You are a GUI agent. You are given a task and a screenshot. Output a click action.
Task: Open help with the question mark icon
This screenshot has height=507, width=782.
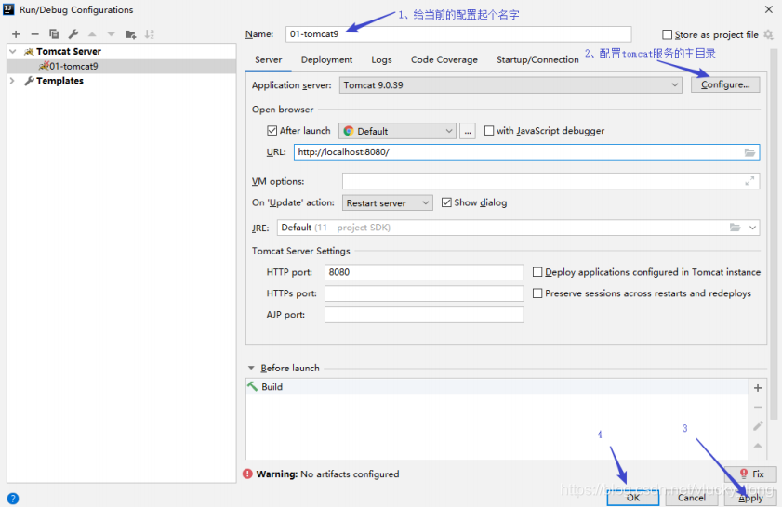[x=13, y=498]
